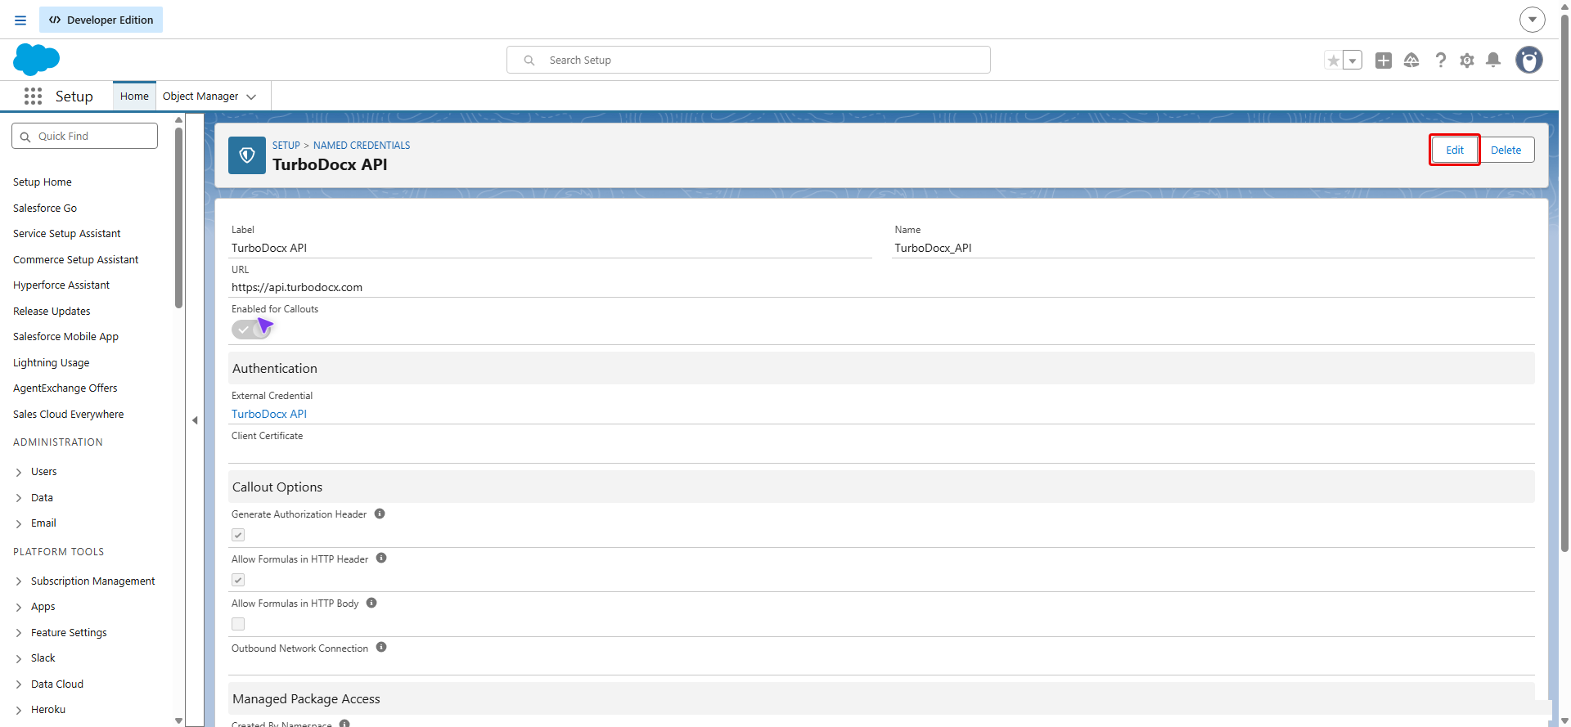
Task: Click the circular dropdown at top right
Action: (x=1533, y=20)
